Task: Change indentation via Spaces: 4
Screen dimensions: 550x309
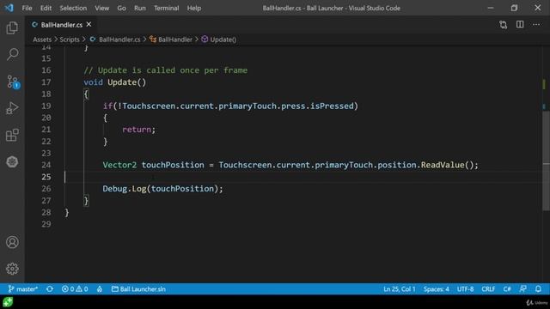Action: click(x=436, y=289)
